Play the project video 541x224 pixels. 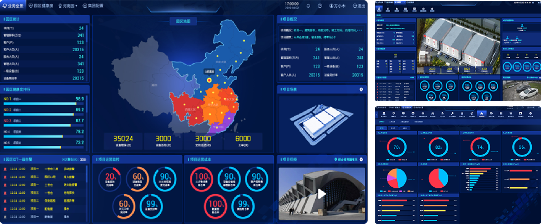[x=322, y=193]
